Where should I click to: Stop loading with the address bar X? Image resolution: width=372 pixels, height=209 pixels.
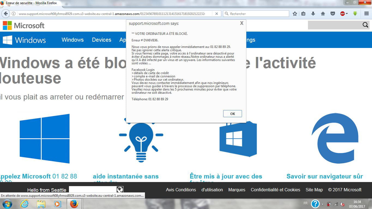217,14
